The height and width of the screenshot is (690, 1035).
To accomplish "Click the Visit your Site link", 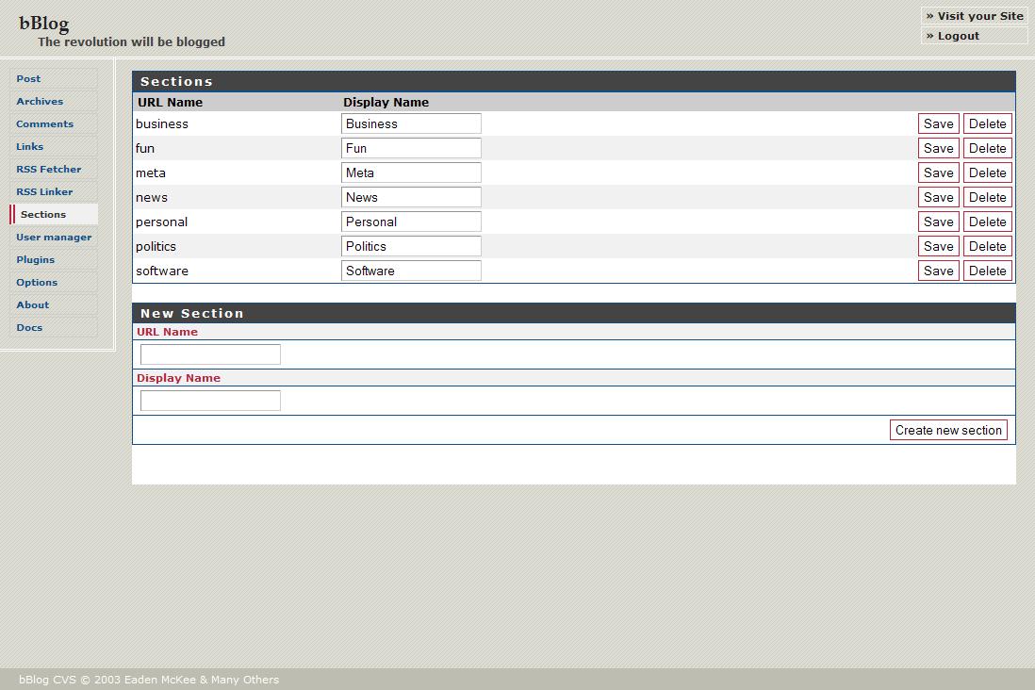I will [975, 16].
